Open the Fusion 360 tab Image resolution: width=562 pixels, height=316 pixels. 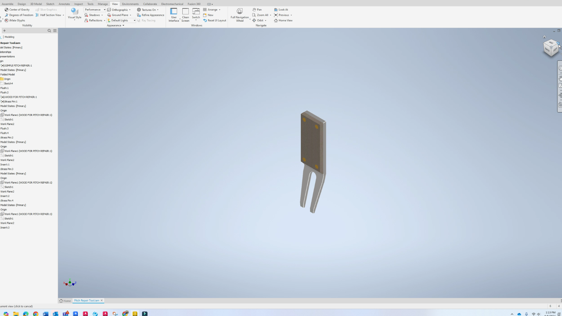pyautogui.click(x=194, y=4)
